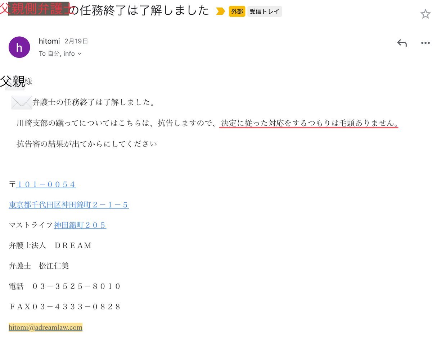Click the reply arrow icon
Screen dimensions: 432x341
402,43
